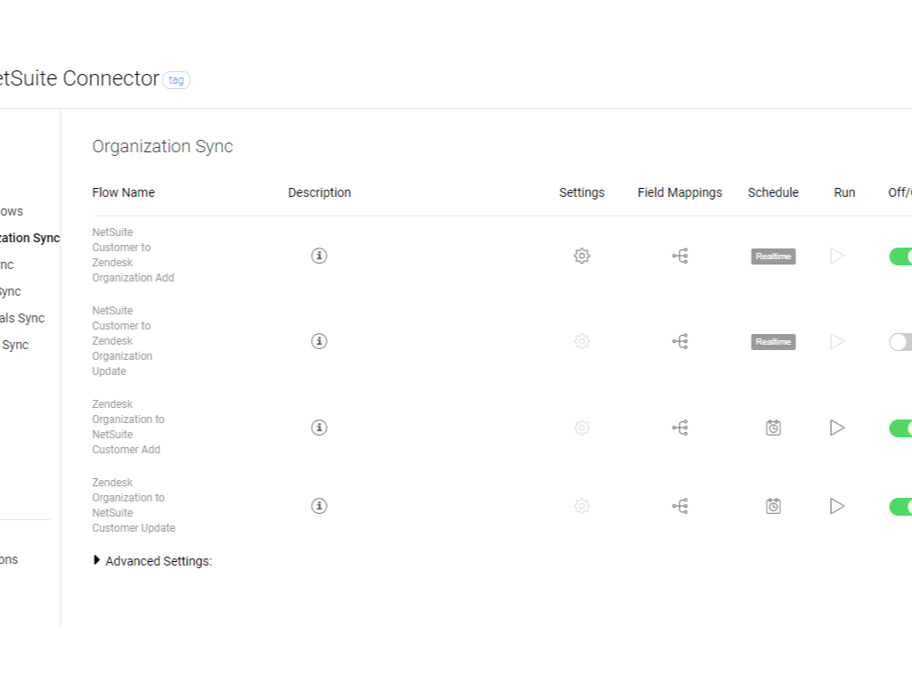Toggle off Zendesk Organization Add flow

900,256
